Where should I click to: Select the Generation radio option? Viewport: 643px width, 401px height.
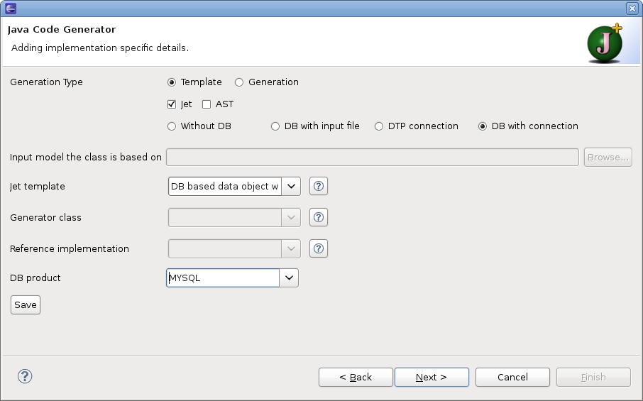point(239,82)
